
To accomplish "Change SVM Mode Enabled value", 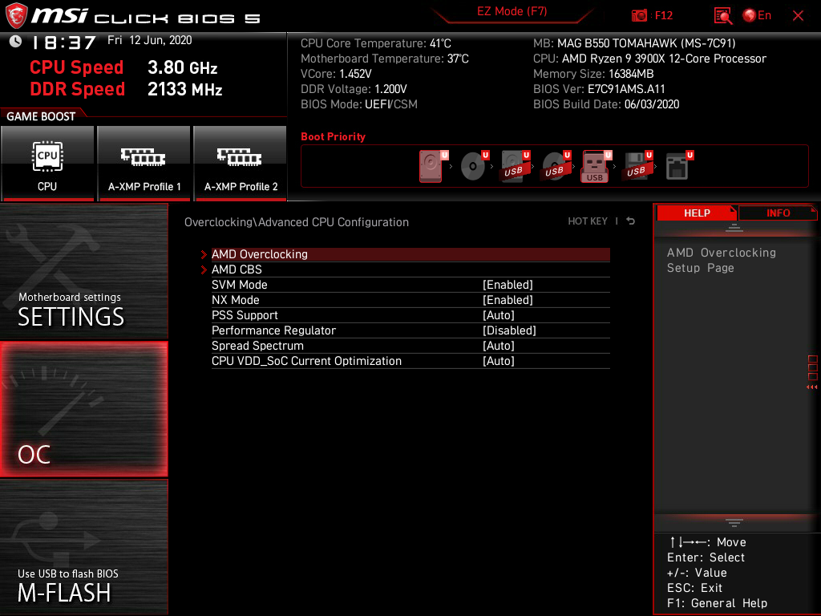I will (x=508, y=285).
